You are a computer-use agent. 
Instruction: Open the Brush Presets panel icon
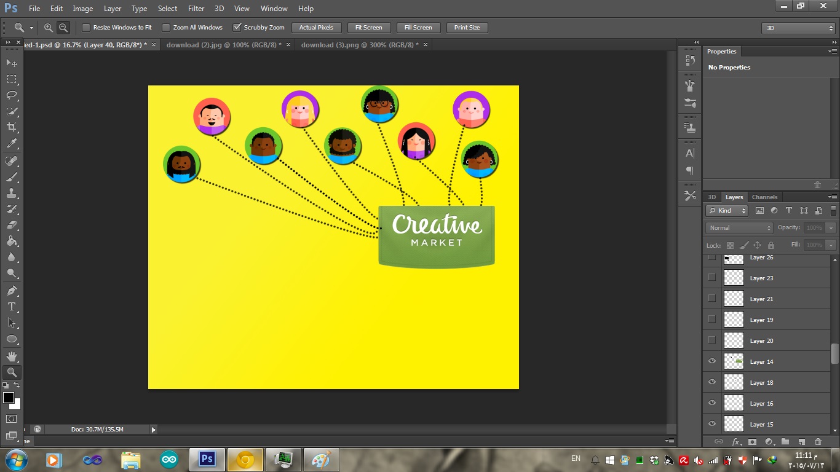[x=690, y=103]
